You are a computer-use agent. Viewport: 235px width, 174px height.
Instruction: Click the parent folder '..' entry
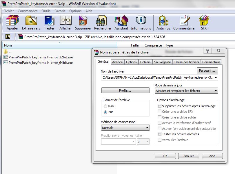click(7, 51)
